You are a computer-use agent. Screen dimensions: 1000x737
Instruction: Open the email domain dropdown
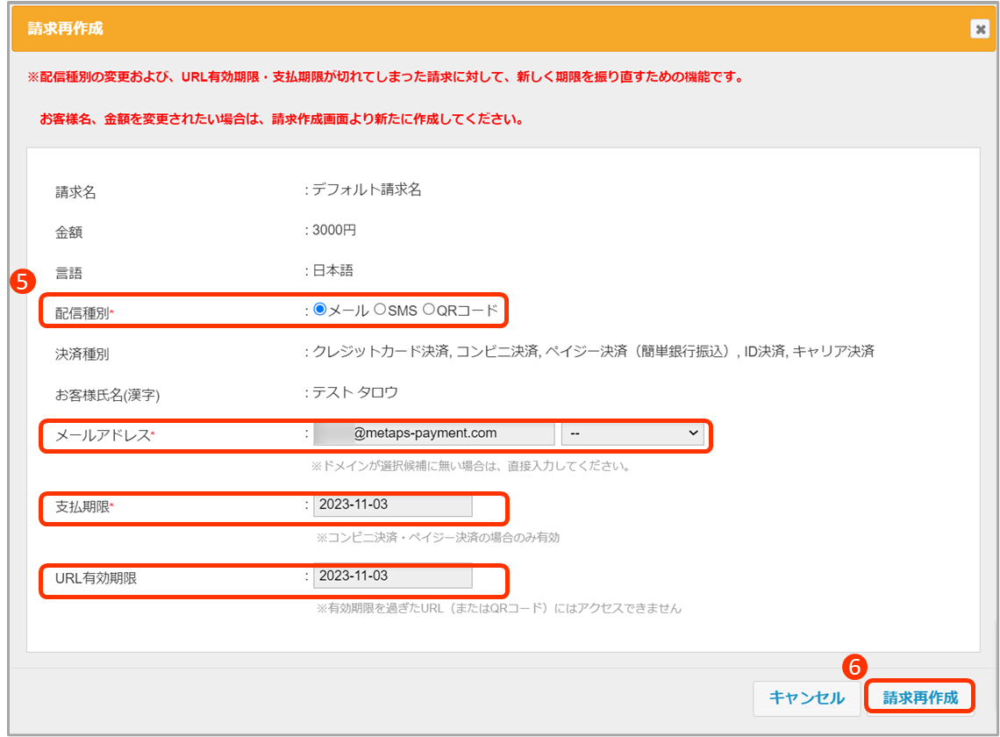click(632, 433)
